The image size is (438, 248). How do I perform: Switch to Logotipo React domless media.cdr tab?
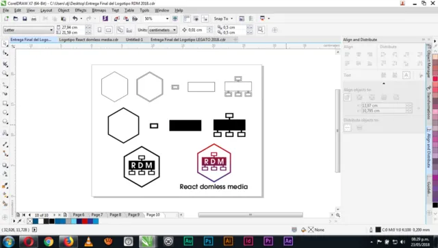click(88, 40)
